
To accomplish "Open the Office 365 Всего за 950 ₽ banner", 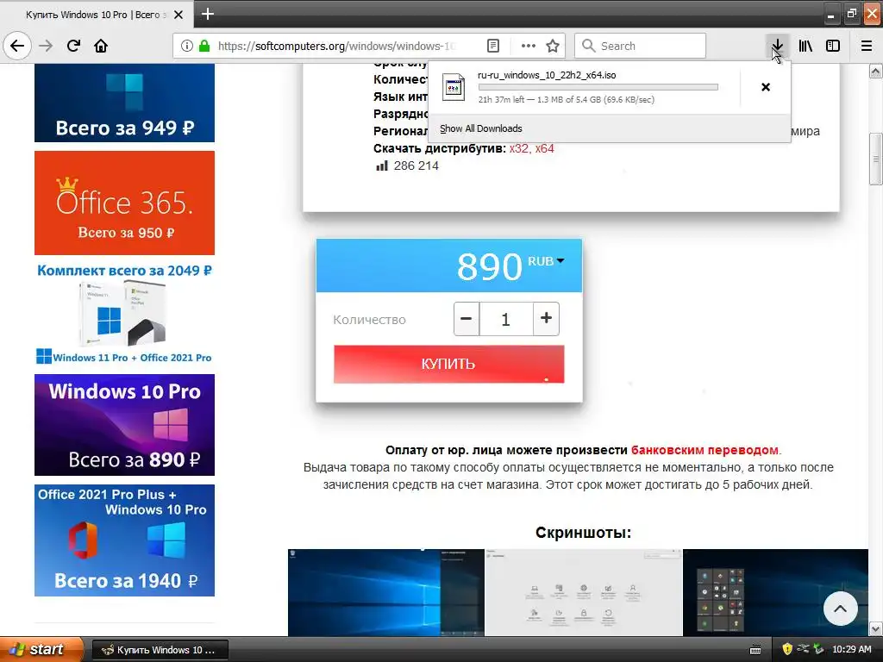I will 124,203.
